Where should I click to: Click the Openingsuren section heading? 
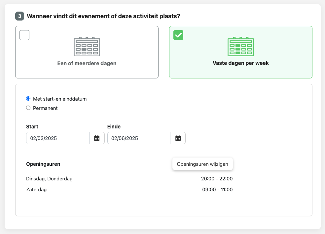click(x=43, y=164)
